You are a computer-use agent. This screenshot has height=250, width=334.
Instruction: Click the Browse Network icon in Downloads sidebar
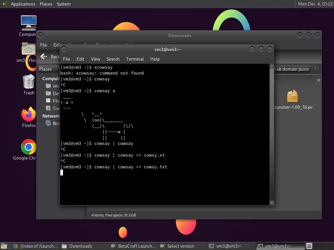click(x=48, y=123)
